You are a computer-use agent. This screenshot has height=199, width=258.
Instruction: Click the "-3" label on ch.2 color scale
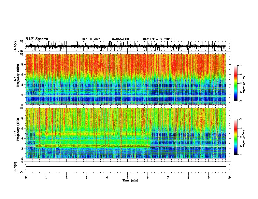(x=240, y=119)
